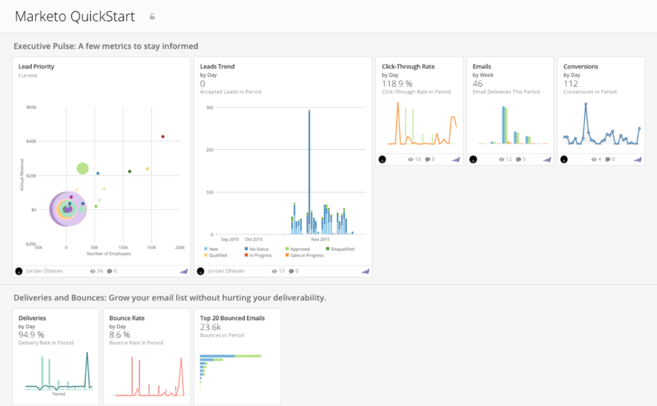Open comments bubble on Leads Trend card
657x406 pixels.
coord(291,271)
